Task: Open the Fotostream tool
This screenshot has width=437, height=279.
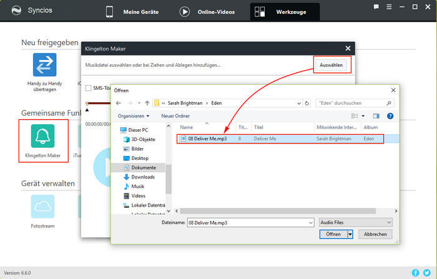Action: (x=42, y=212)
